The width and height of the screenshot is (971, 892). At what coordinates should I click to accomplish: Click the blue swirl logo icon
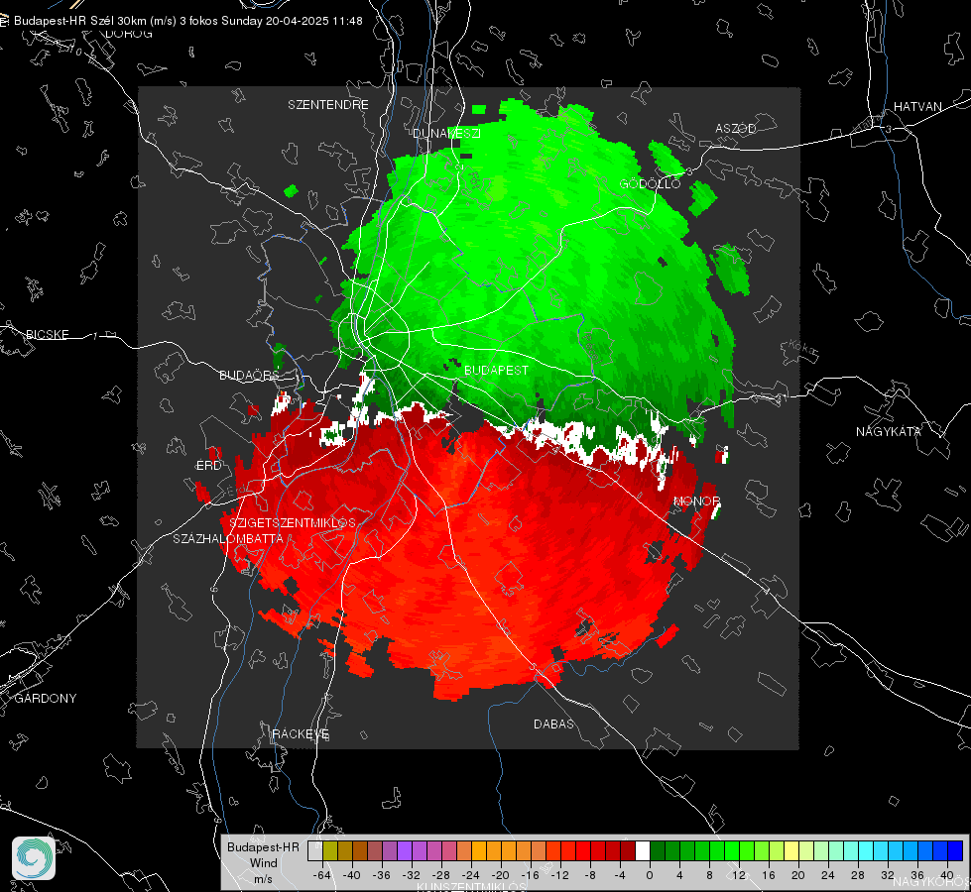(34, 858)
